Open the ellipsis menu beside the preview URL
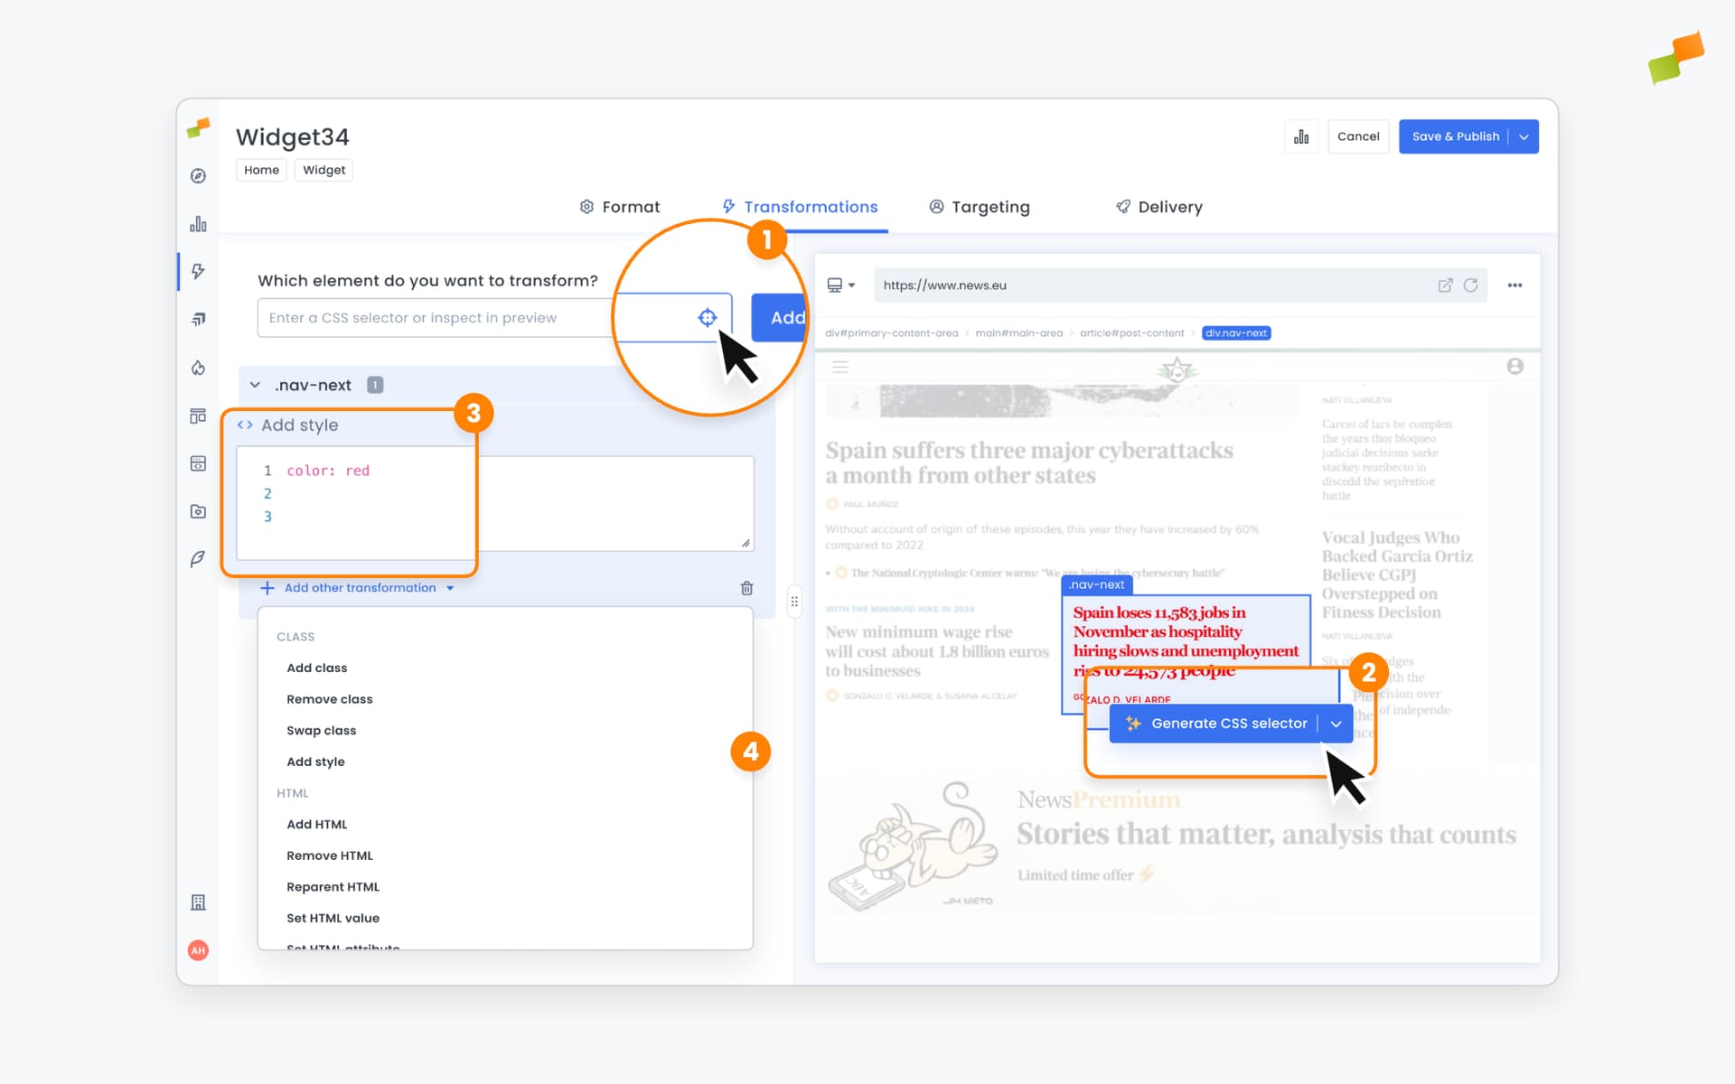Image resolution: width=1735 pixels, height=1084 pixels. click(1515, 285)
